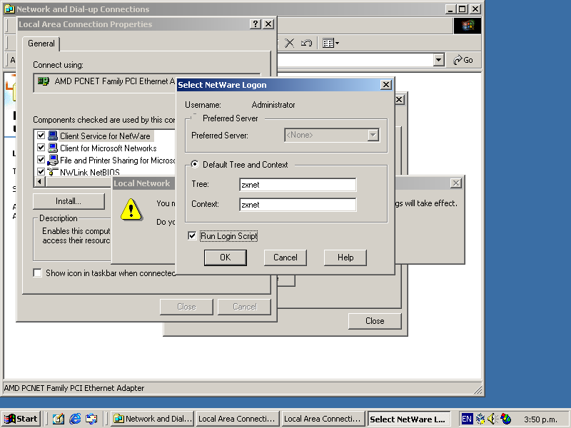This screenshot has height=428, width=571.
Task: Open the Start menu
Action: point(21,419)
